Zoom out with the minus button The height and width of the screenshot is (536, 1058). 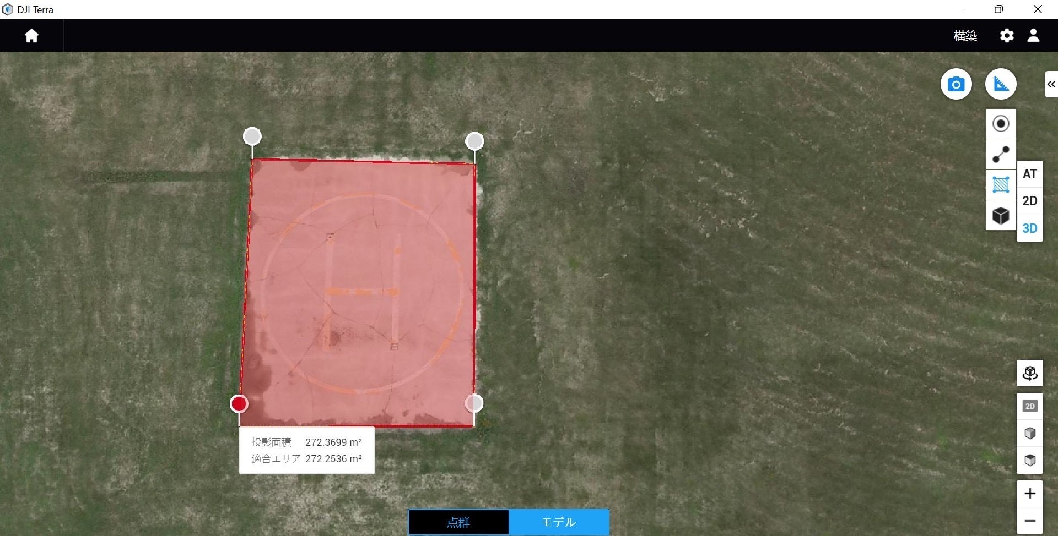[1029, 521]
